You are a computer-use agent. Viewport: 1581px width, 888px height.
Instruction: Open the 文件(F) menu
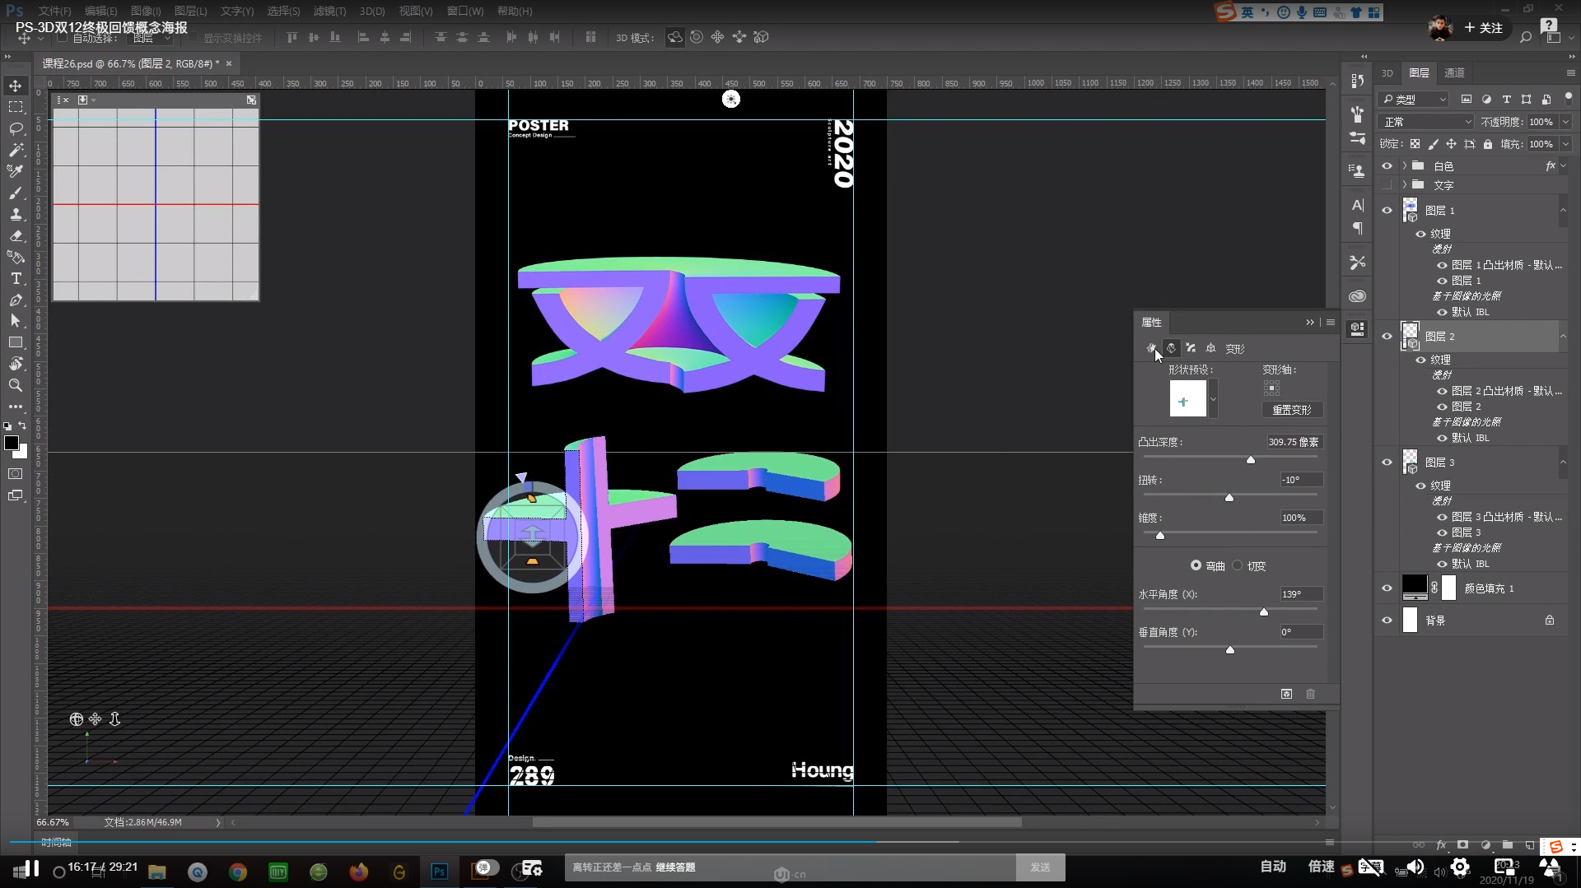[x=54, y=11]
